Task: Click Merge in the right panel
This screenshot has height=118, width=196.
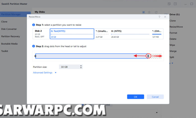Action: 173,51
